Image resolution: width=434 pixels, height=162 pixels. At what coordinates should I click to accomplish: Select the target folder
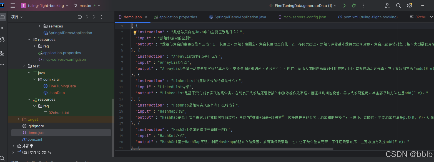[32, 119]
